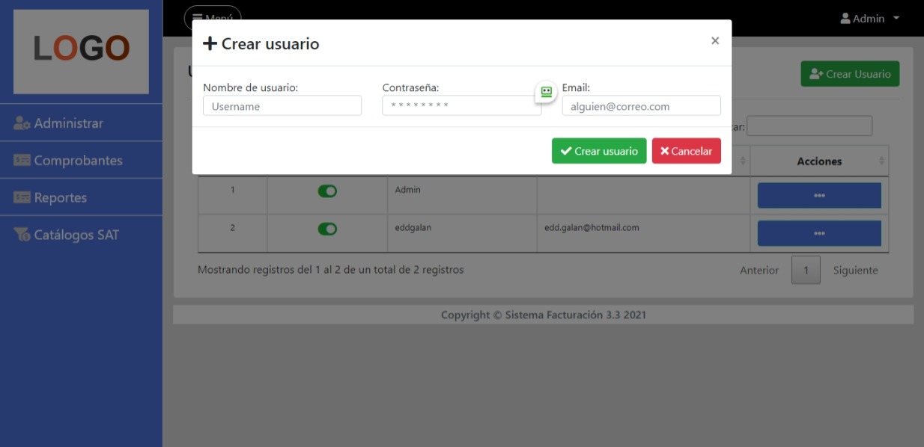
Task: Click the Menú hamburger button
Action: (213, 18)
